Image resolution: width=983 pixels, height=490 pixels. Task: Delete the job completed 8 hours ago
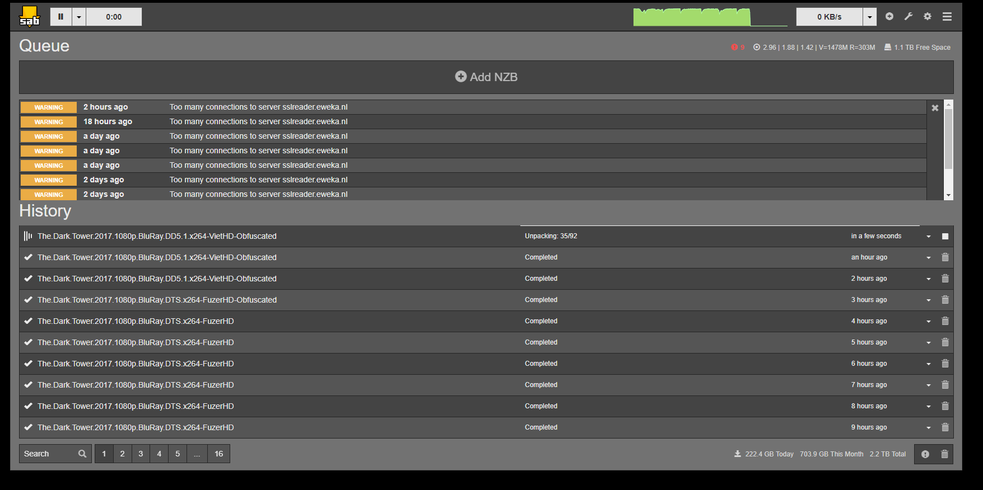[945, 406]
